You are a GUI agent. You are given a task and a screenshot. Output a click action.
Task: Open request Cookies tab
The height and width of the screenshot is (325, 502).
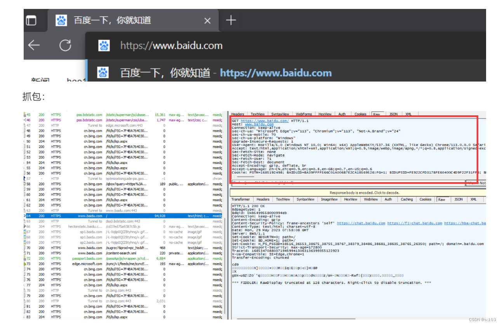(x=360, y=114)
